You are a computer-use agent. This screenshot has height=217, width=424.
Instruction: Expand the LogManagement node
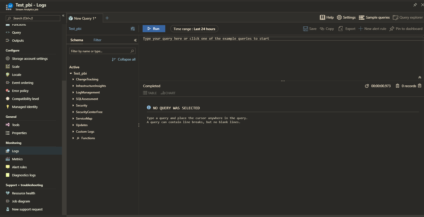73,92
